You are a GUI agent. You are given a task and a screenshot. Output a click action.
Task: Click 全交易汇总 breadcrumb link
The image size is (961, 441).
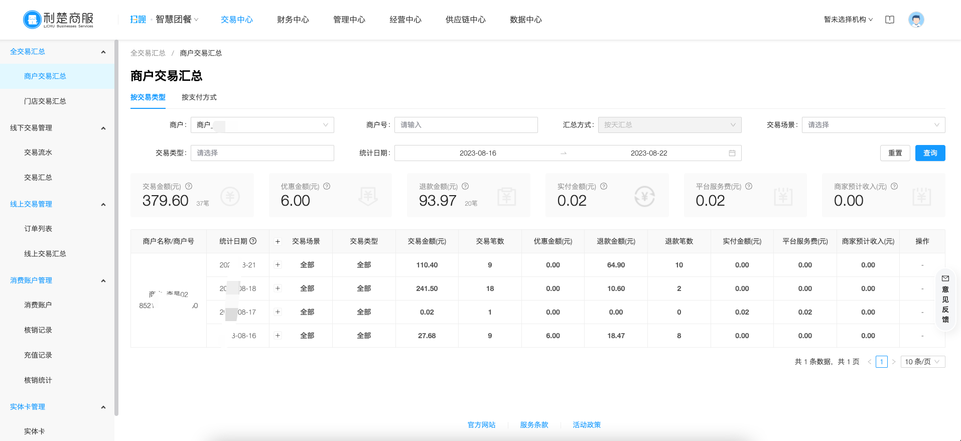tap(148, 53)
